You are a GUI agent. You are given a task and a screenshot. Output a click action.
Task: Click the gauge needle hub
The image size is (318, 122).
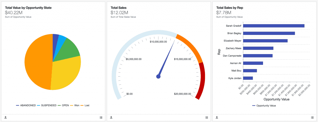[x=158, y=76]
